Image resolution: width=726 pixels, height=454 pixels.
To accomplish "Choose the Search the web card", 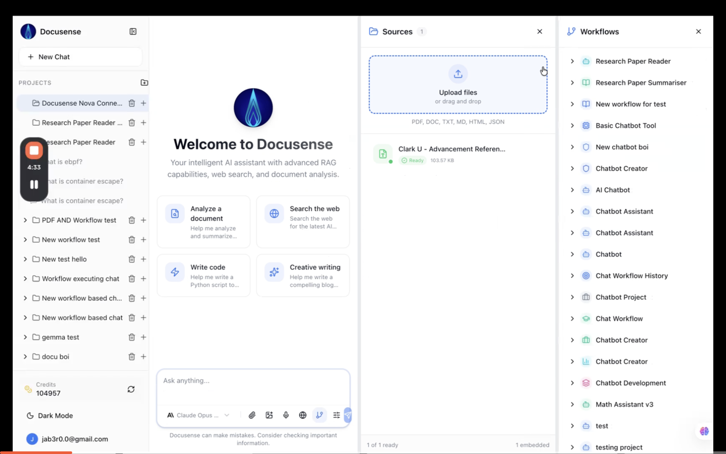I will point(303,222).
